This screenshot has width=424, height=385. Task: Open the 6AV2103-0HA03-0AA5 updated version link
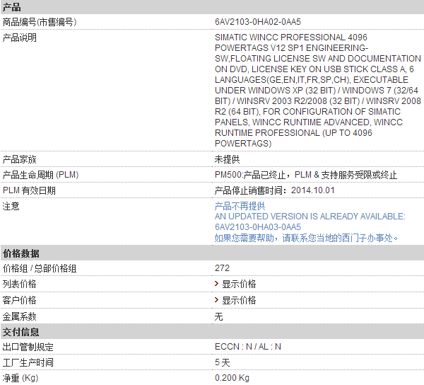click(258, 227)
